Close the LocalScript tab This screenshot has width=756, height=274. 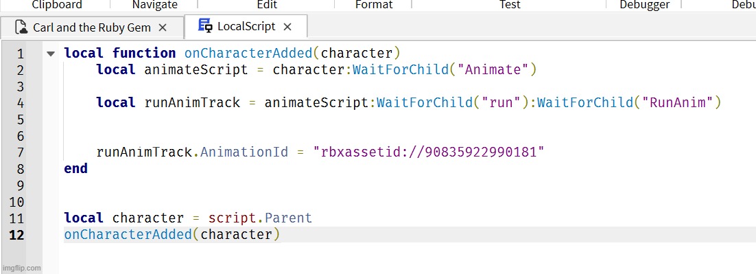[287, 27]
